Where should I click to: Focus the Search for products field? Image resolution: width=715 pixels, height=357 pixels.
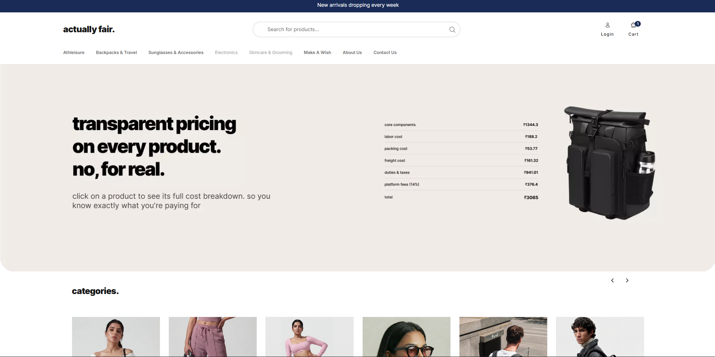pos(352,30)
